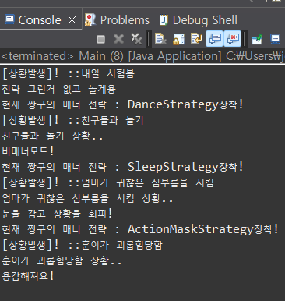Click the Problems tab warning icon

tap(90, 19)
